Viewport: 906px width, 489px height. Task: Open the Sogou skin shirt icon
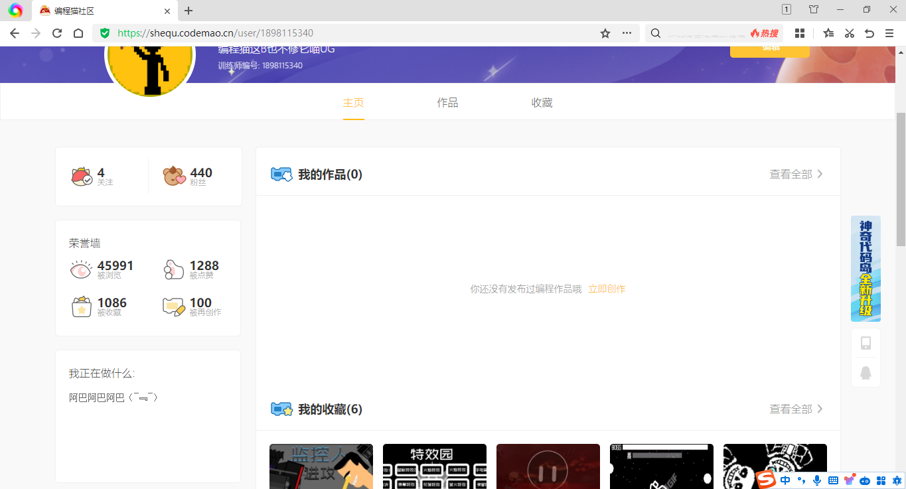click(849, 480)
